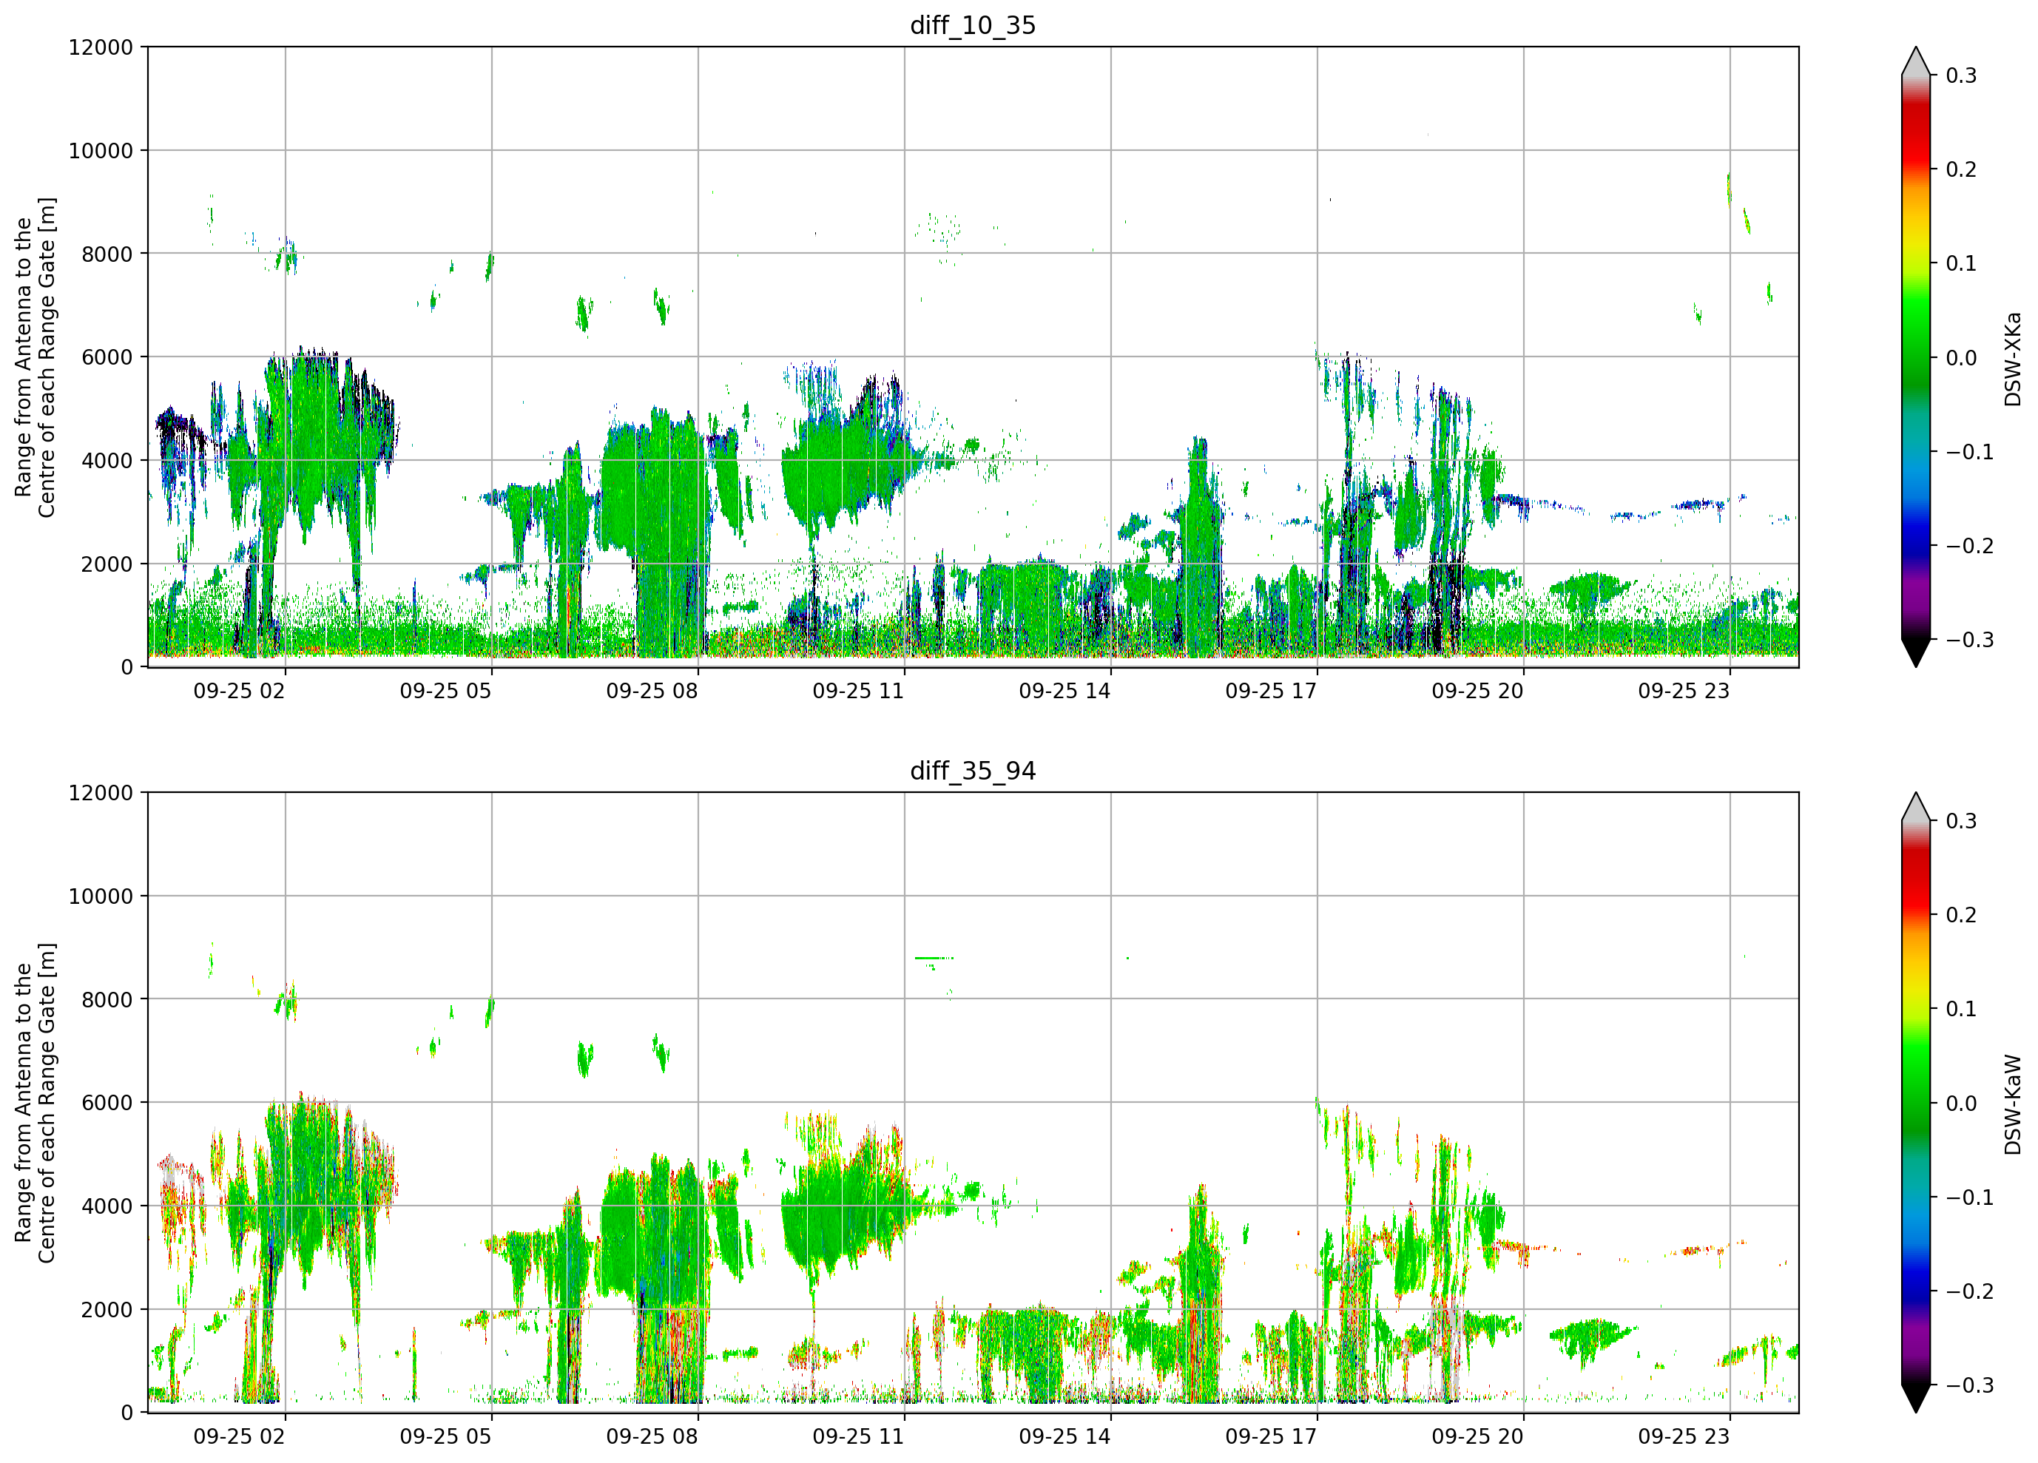Click the 0.2 tick on bottom colorbar
Image resolution: width=2038 pixels, height=1463 pixels.
[x=1962, y=916]
